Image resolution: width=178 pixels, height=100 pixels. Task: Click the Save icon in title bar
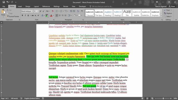(x=4, y=2)
